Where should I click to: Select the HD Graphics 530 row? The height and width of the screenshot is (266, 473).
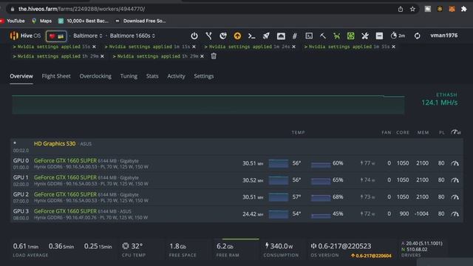[236, 146]
